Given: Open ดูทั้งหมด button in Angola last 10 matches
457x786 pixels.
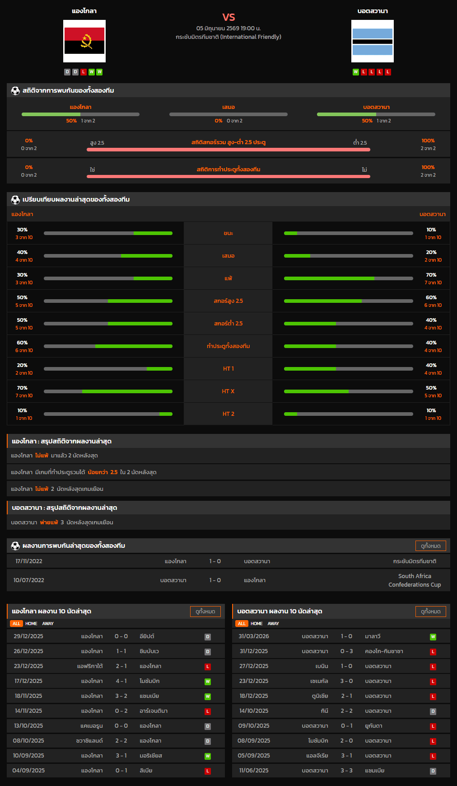Looking at the screenshot, I should [x=205, y=612].
